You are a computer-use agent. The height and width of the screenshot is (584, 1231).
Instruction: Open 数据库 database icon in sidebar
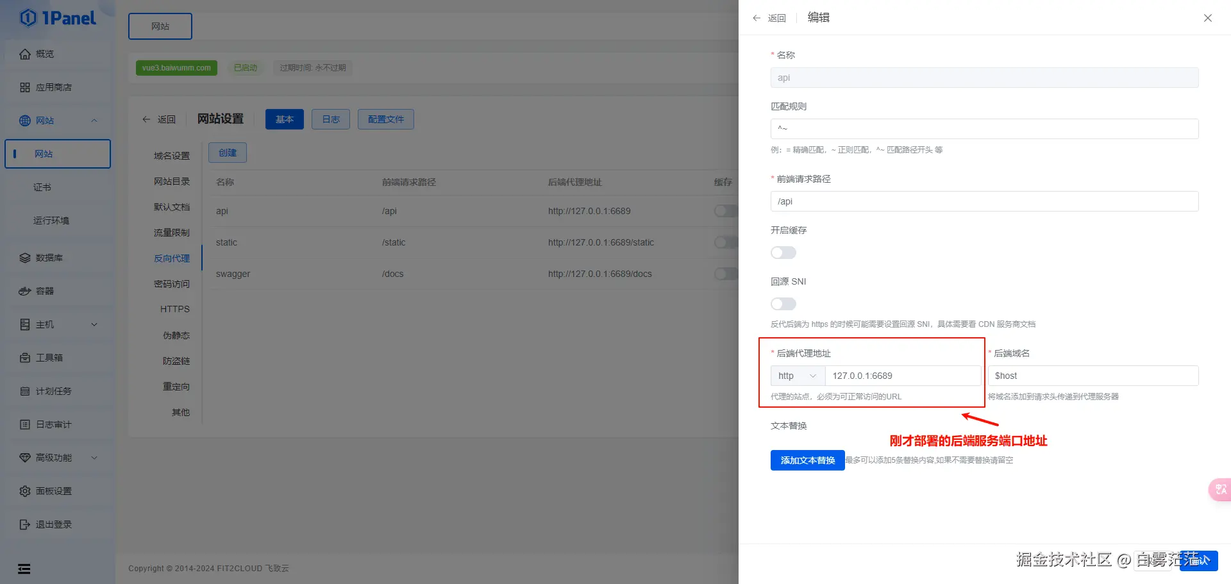tap(25, 258)
